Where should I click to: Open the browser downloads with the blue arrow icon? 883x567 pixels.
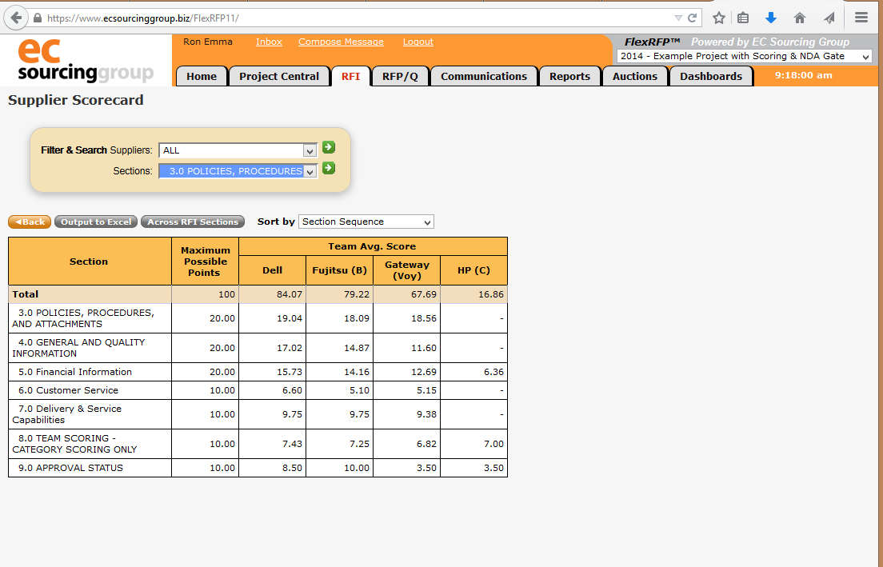pos(770,17)
